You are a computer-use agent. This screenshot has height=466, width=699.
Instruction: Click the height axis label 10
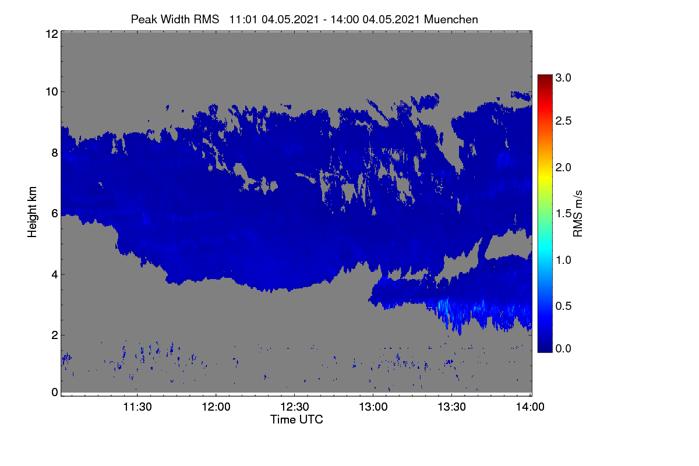[x=51, y=91]
